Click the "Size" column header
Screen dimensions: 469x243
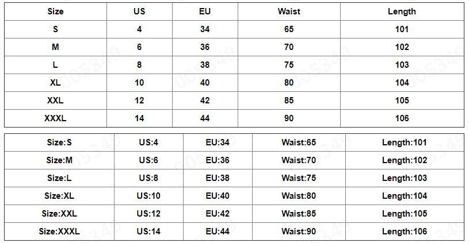click(55, 11)
